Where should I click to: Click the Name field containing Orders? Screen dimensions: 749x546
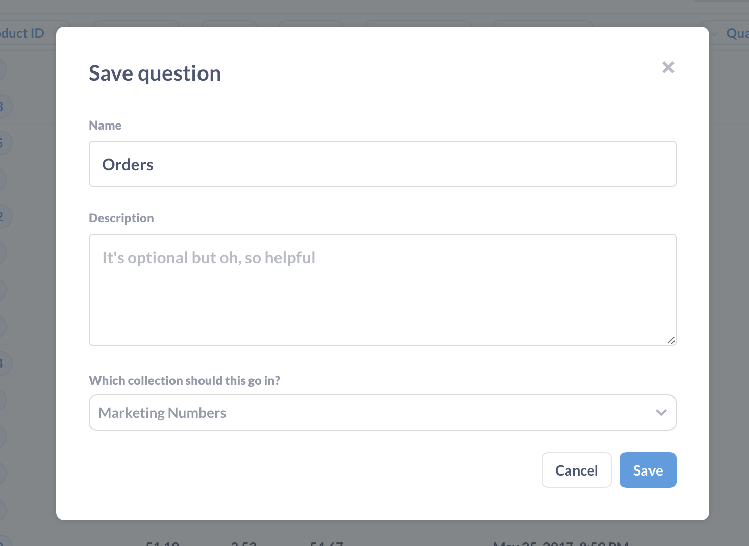tap(383, 164)
